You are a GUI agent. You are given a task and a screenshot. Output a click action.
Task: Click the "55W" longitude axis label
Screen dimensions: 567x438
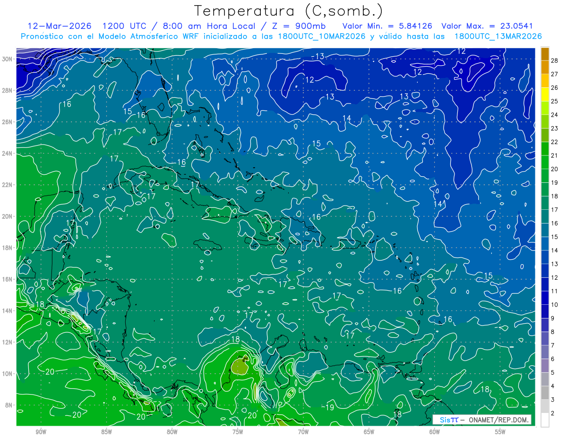(x=500, y=431)
